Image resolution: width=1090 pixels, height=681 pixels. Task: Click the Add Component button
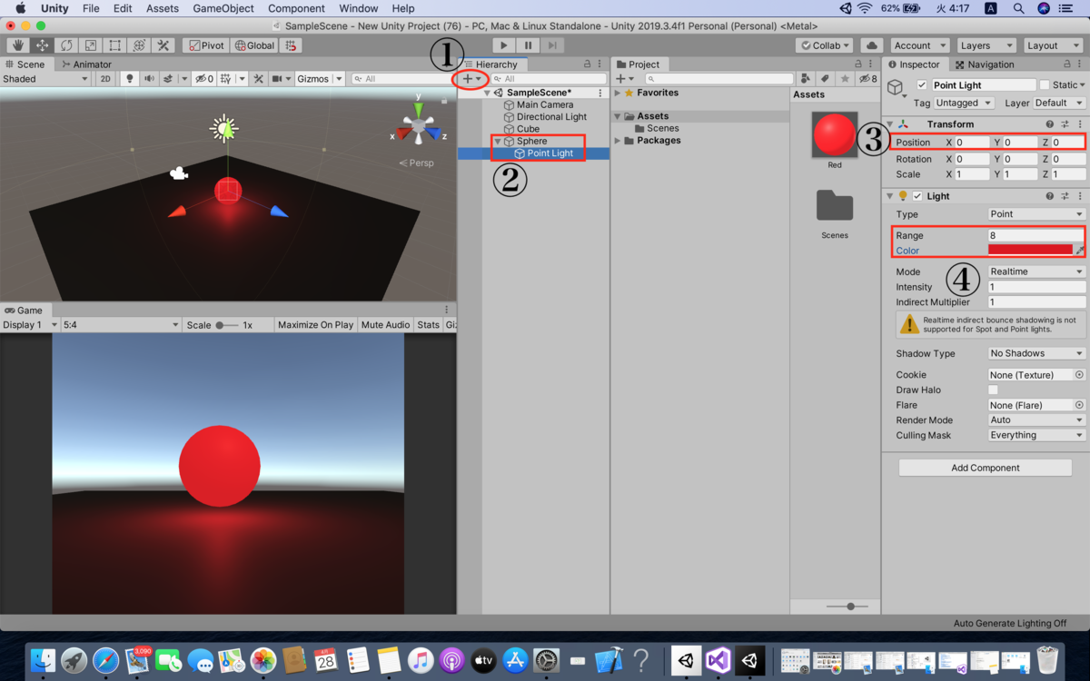click(x=986, y=468)
